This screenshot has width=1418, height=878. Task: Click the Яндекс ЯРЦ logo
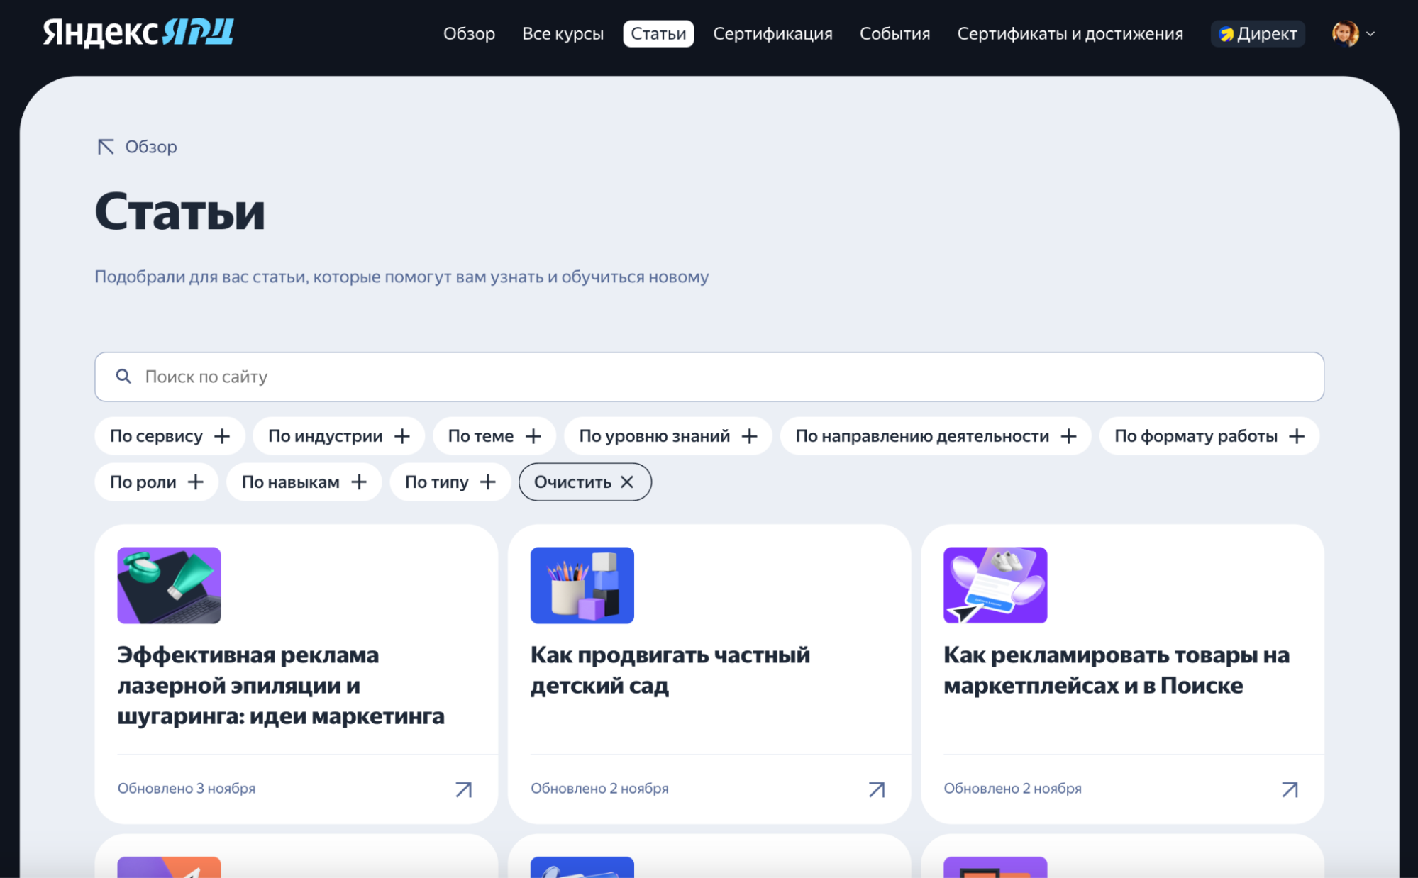coord(138,33)
